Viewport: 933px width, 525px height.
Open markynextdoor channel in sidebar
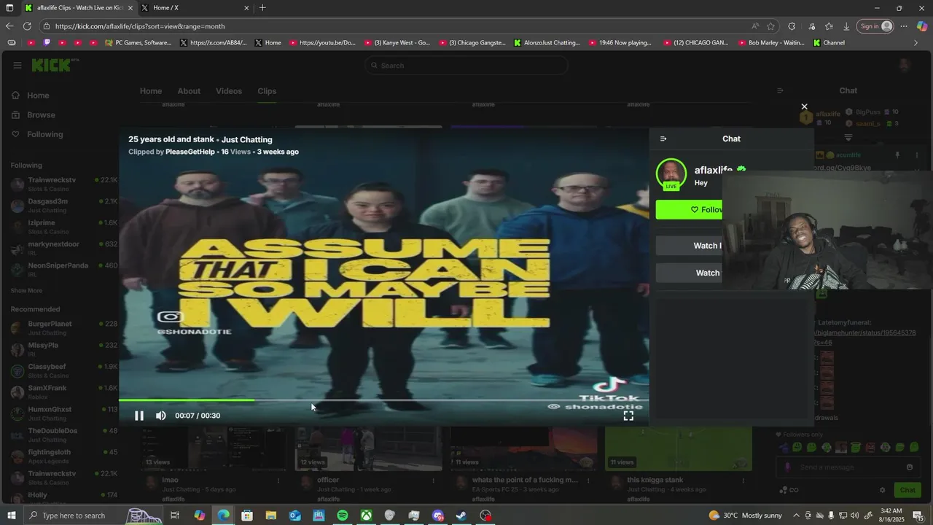tap(64, 248)
